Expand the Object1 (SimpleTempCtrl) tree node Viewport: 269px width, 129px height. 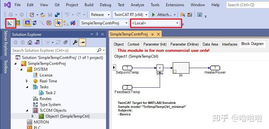[x=33, y=116]
